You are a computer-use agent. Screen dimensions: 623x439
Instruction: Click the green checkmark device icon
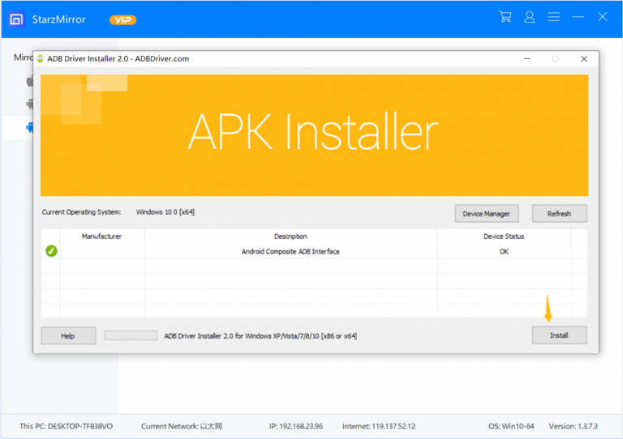[x=51, y=251]
